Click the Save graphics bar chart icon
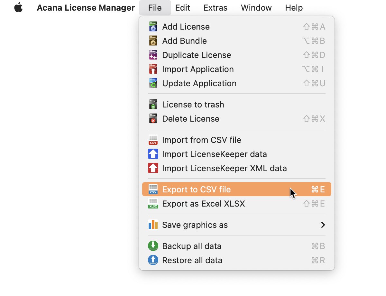The height and width of the screenshot is (296, 386). point(153,225)
